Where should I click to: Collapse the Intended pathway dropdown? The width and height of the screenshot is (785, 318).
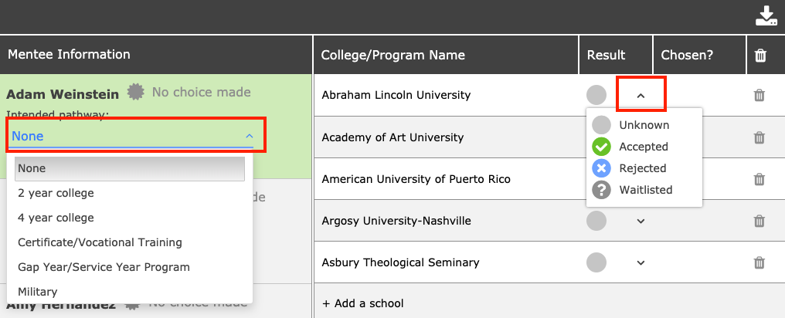click(249, 137)
